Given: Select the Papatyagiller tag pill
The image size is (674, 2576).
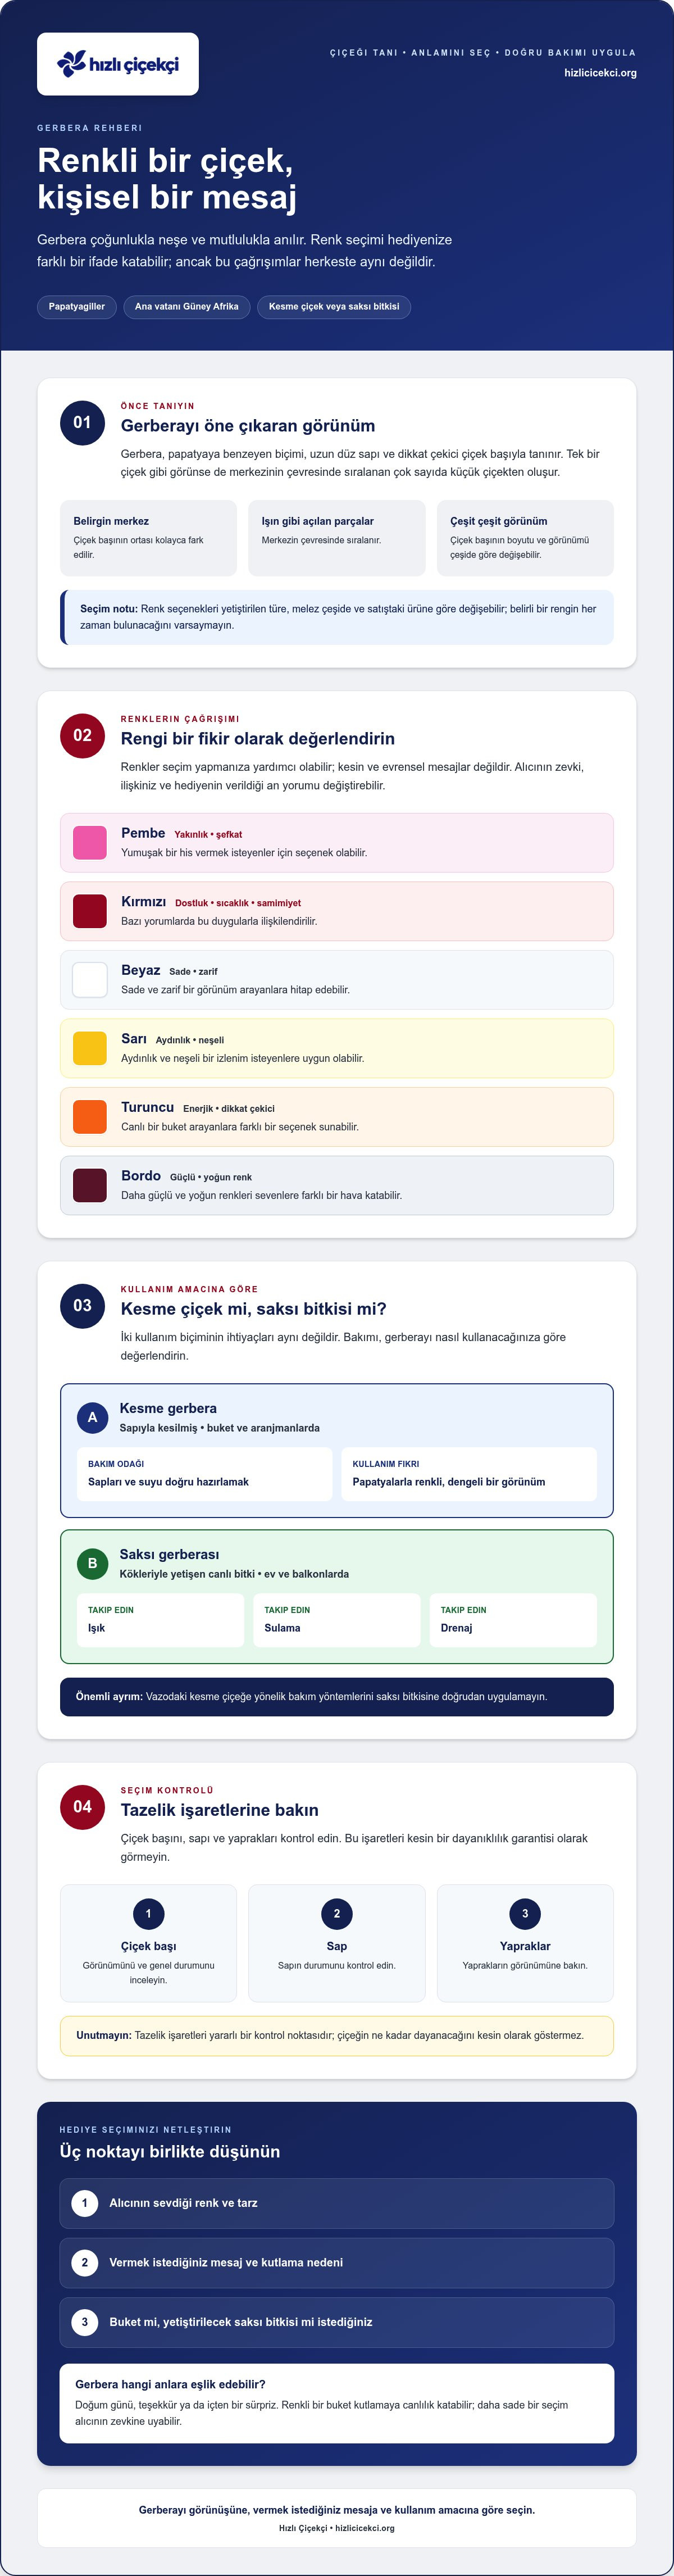Looking at the screenshot, I should point(77,307).
